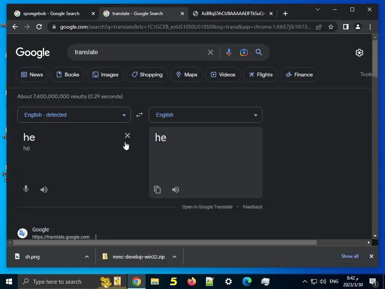385x289 pixels.
Task: Filter the results by Books
Action: (68, 75)
